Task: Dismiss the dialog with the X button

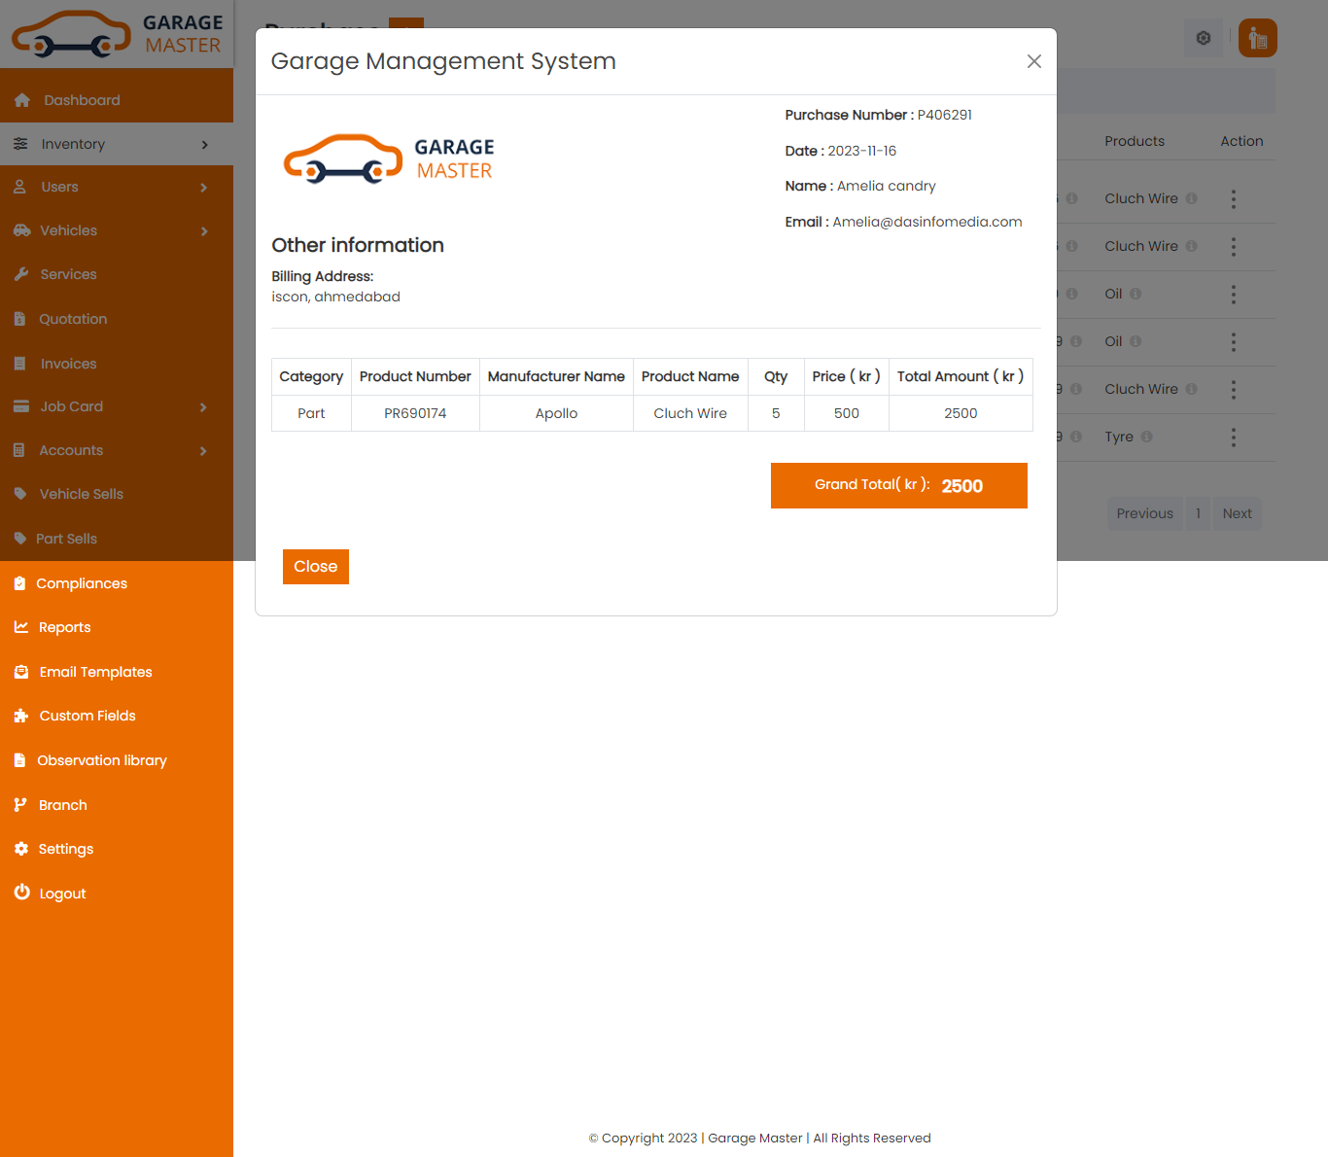Action: tap(1033, 61)
